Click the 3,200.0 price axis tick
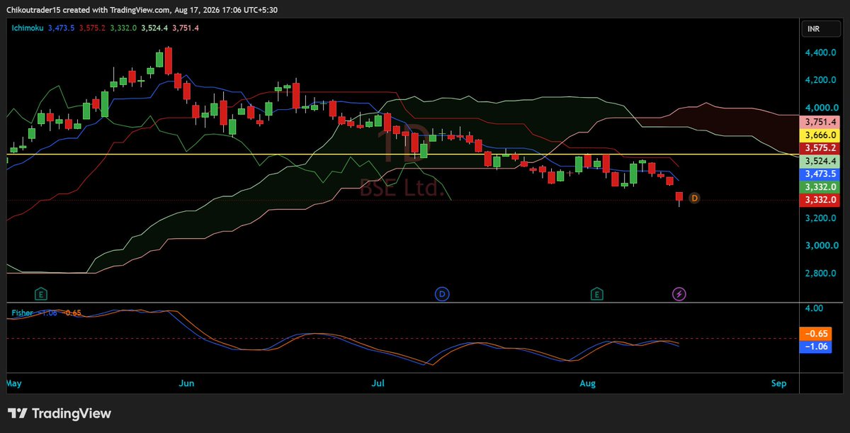 (820, 218)
